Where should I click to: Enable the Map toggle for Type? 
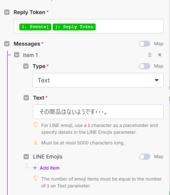click(x=145, y=66)
